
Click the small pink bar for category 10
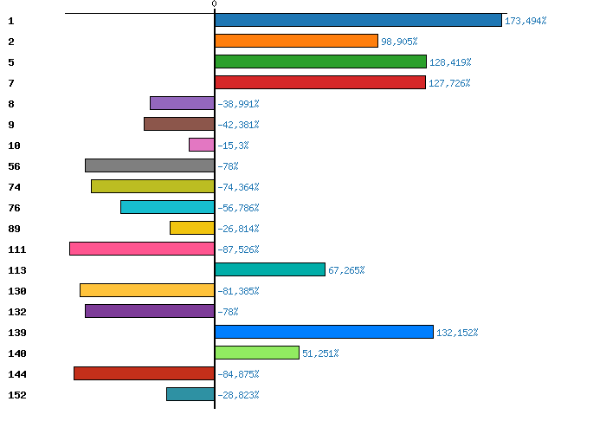(x=202, y=145)
